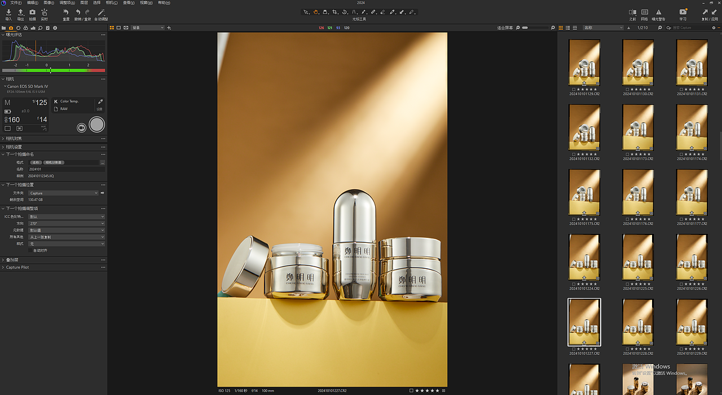Select the eraser mask tool
Image resolution: width=722 pixels, height=395 pixels.
tap(383, 12)
